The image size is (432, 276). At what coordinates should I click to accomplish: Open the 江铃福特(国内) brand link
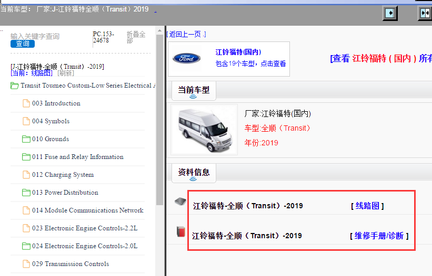pyautogui.click(x=238, y=52)
